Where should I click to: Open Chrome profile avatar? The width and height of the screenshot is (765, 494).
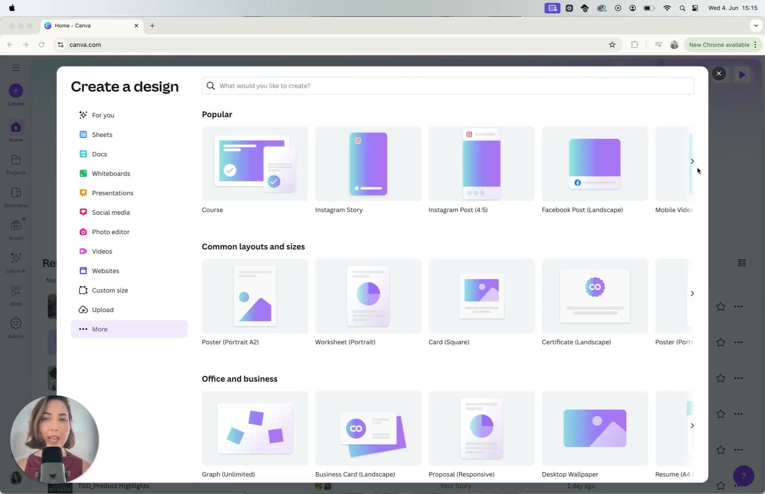[674, 44]
